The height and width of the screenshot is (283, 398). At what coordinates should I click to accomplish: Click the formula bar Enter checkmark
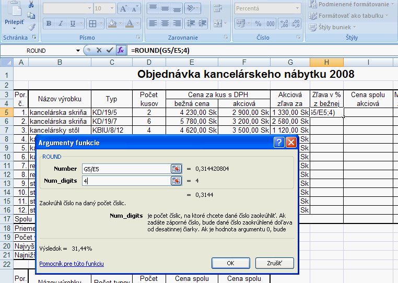tap(110, 50)
